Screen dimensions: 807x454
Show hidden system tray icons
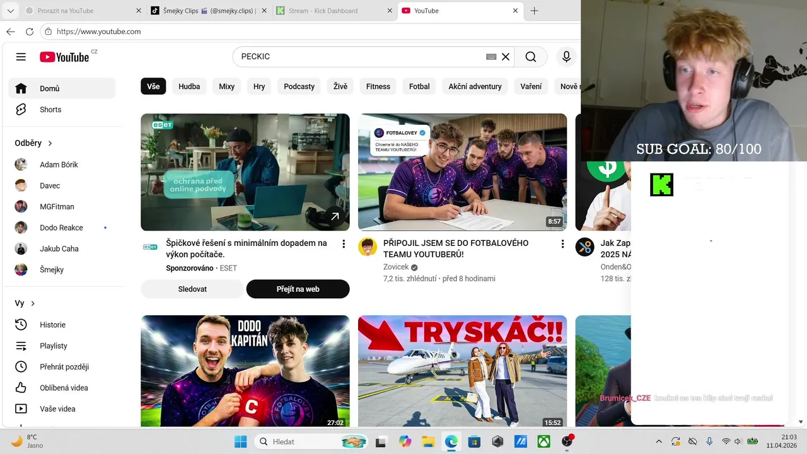659,441
